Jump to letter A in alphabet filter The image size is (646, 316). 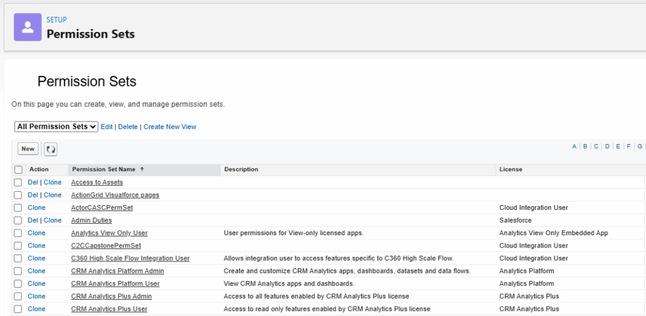click(574, 146)
